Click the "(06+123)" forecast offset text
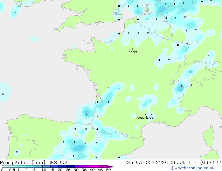This screenshot has height=171, width=222. tap(211, 163)
